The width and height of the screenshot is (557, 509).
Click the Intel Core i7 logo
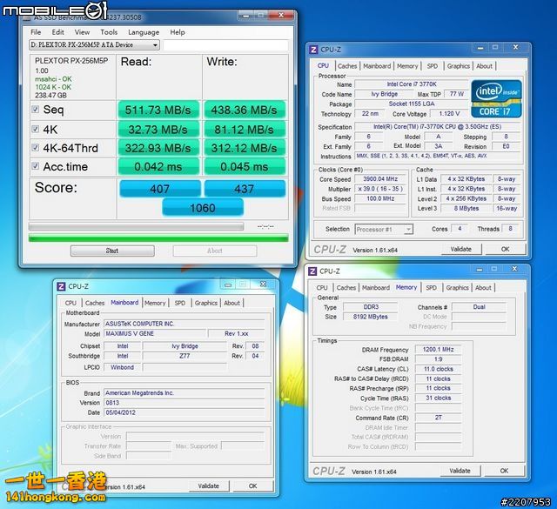click(496, 97)
